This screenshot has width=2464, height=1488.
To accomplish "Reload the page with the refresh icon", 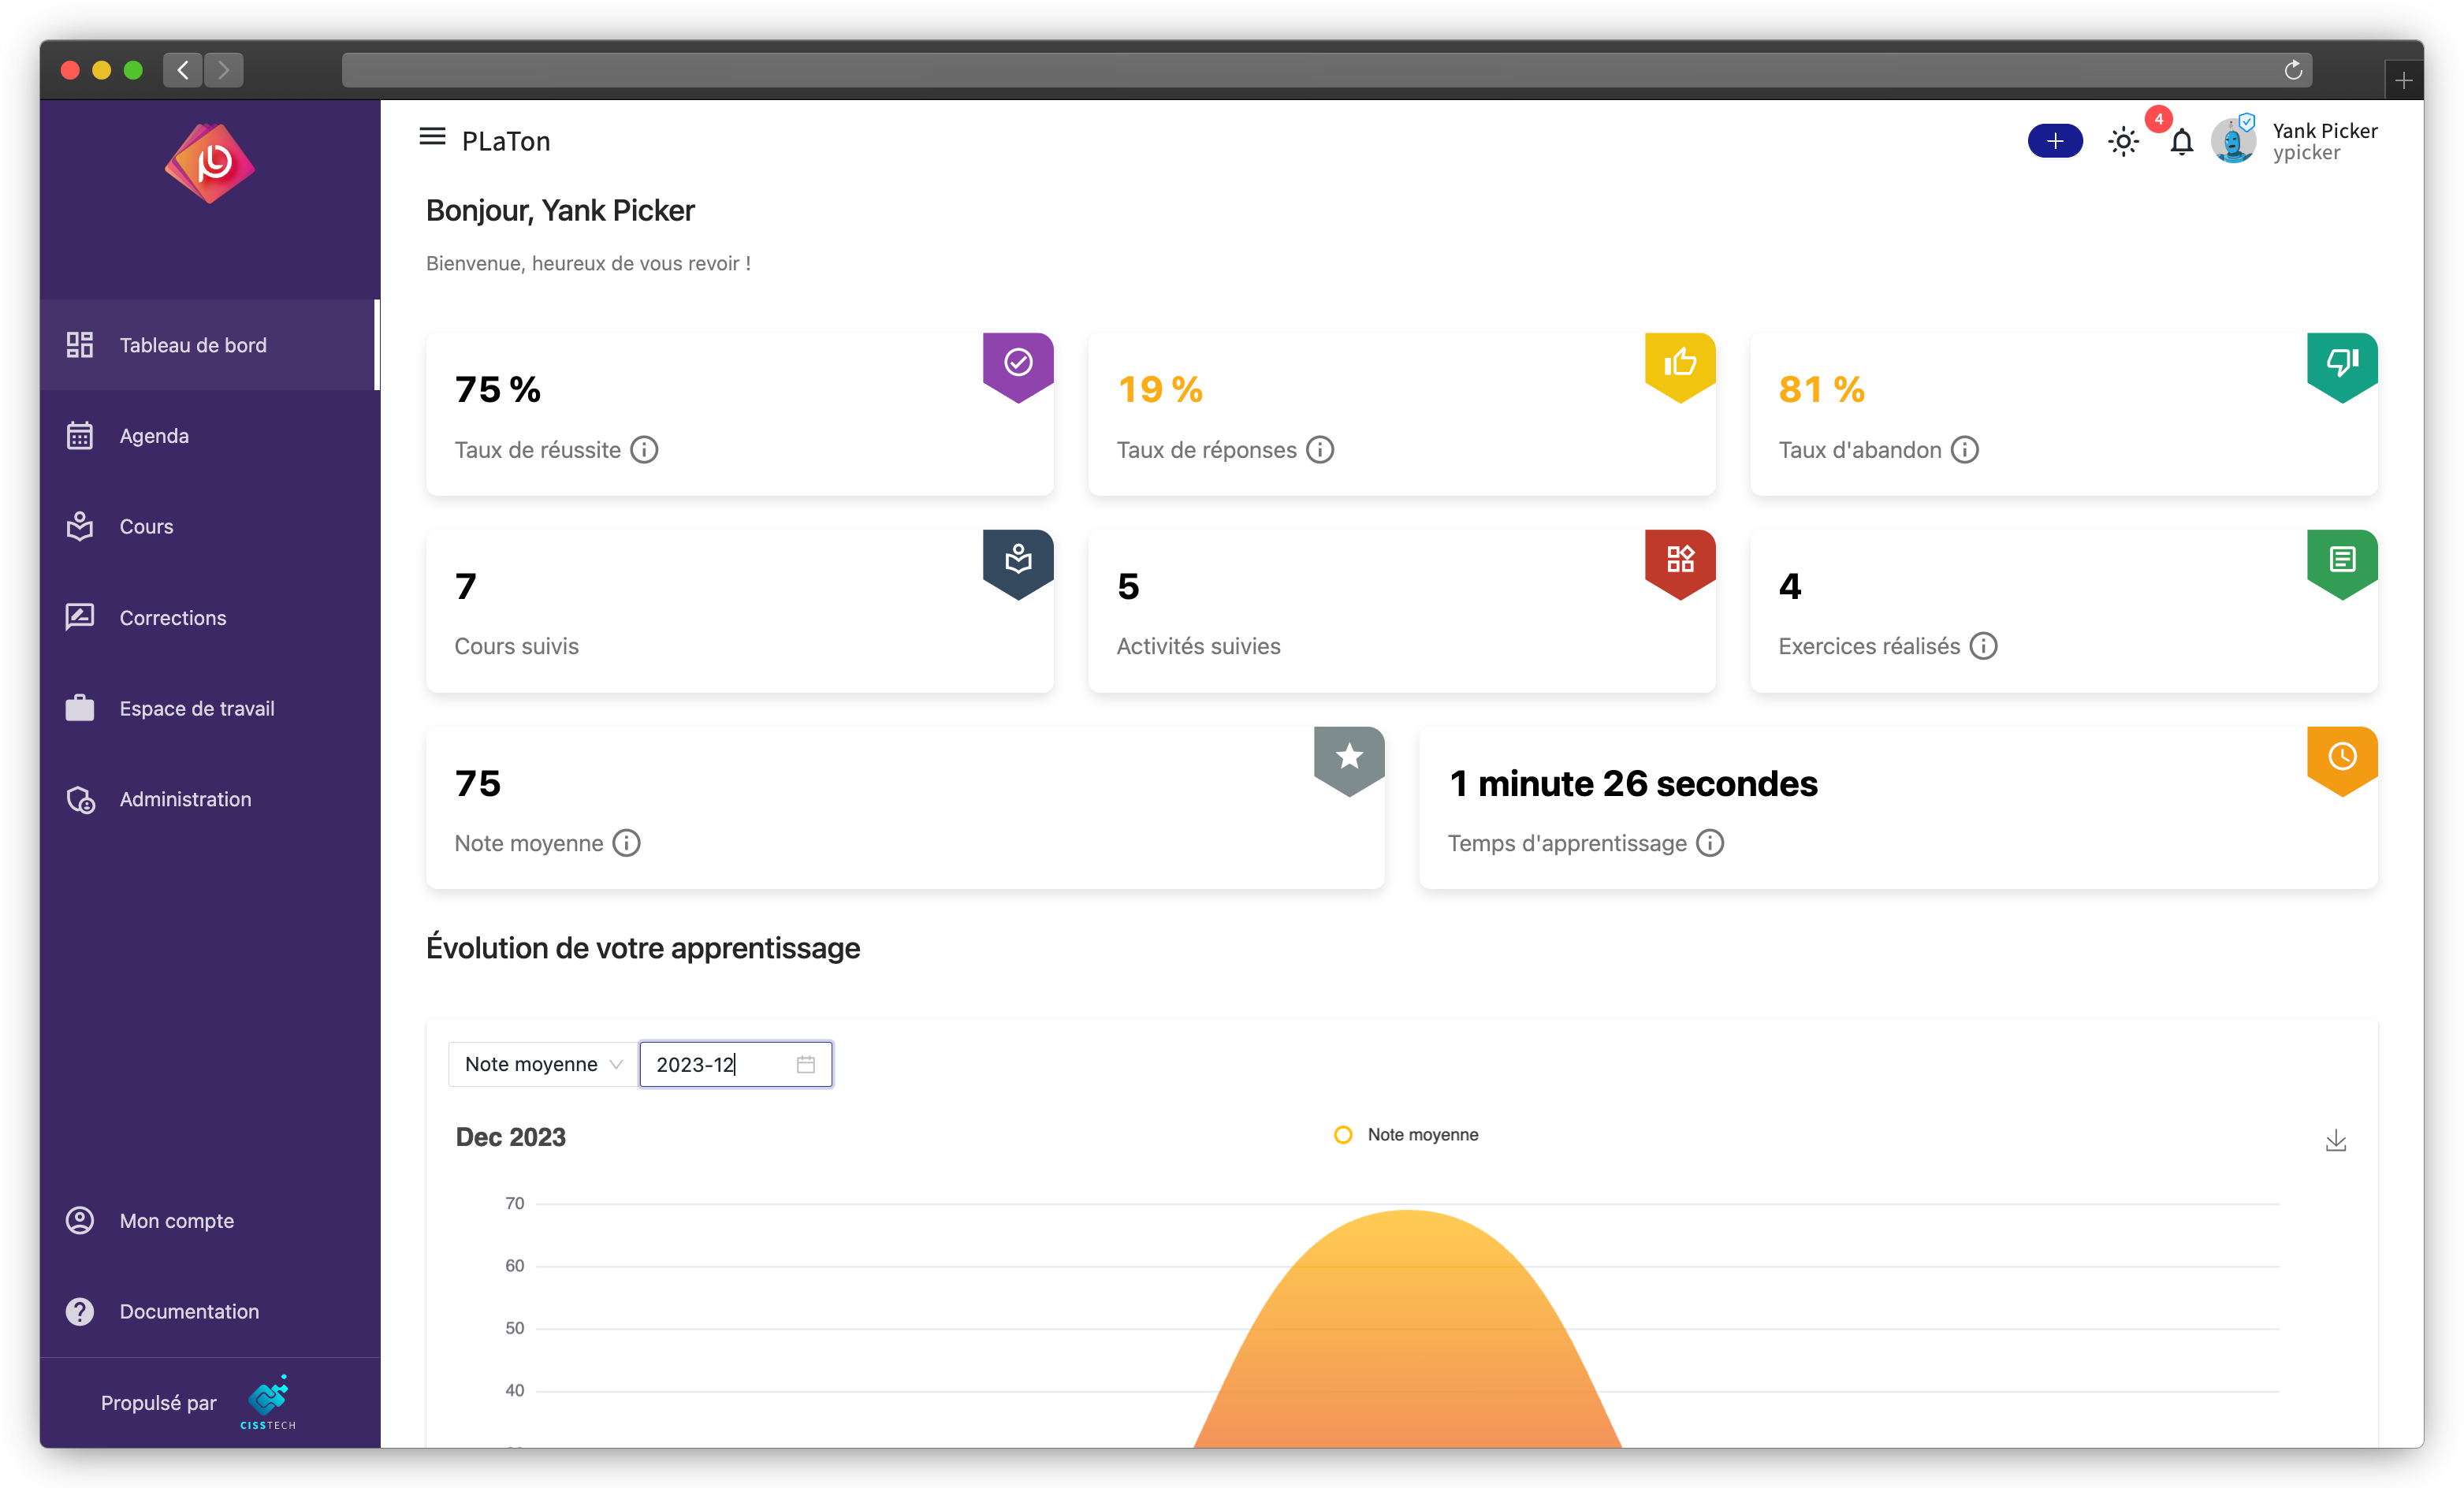I will pos(2293,70).
